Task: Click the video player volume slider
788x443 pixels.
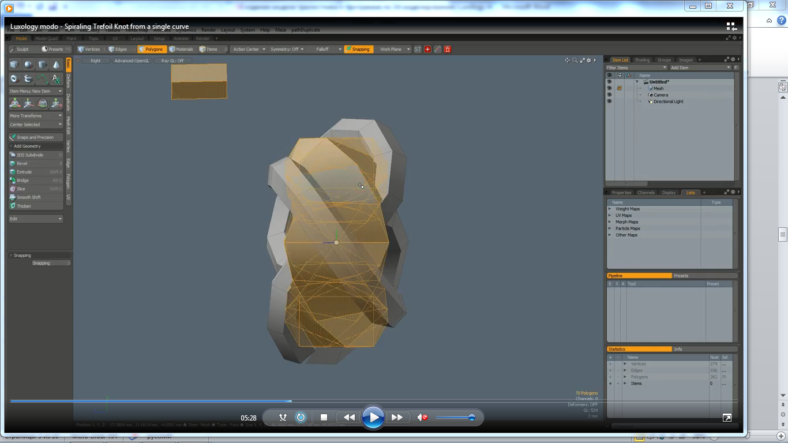Action: click(x=455, y=418)
